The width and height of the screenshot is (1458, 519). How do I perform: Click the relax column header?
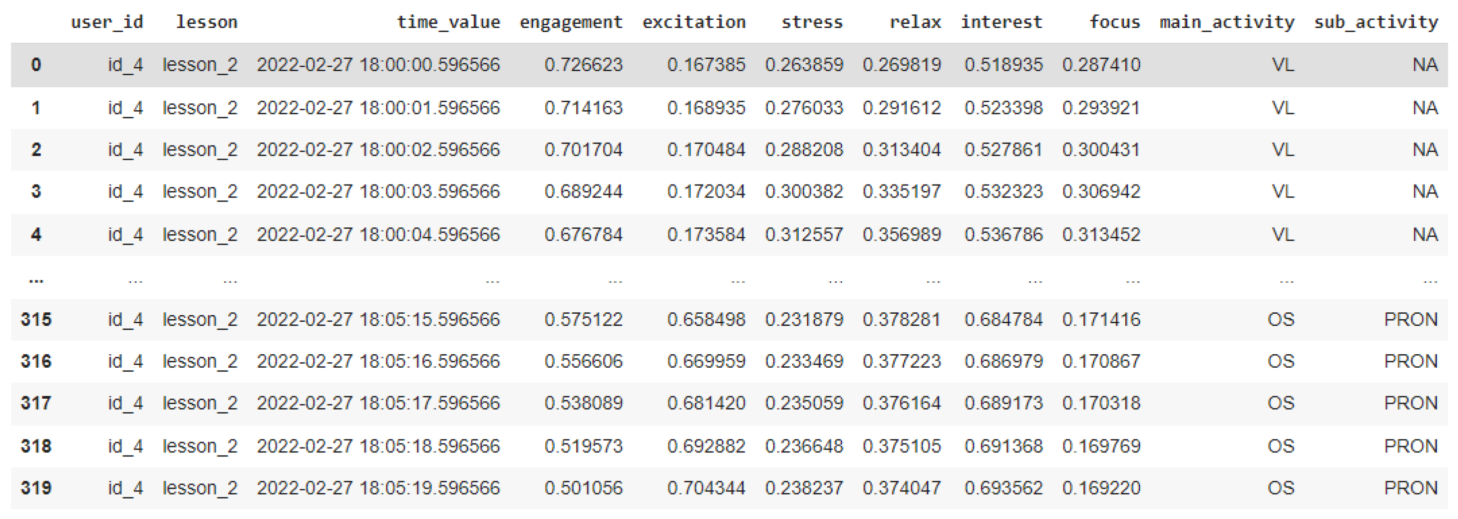(915, 22)
